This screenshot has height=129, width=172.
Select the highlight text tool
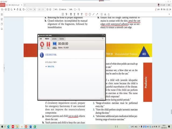pos(71,14)
